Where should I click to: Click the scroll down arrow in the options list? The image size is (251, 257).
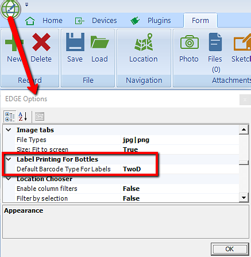(244, 198)
